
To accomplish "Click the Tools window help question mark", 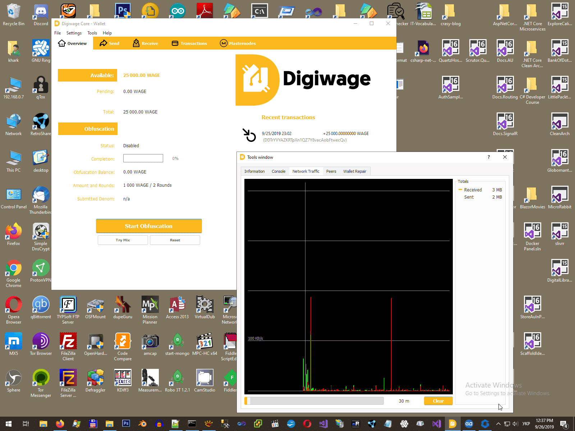I will (488, 157).
